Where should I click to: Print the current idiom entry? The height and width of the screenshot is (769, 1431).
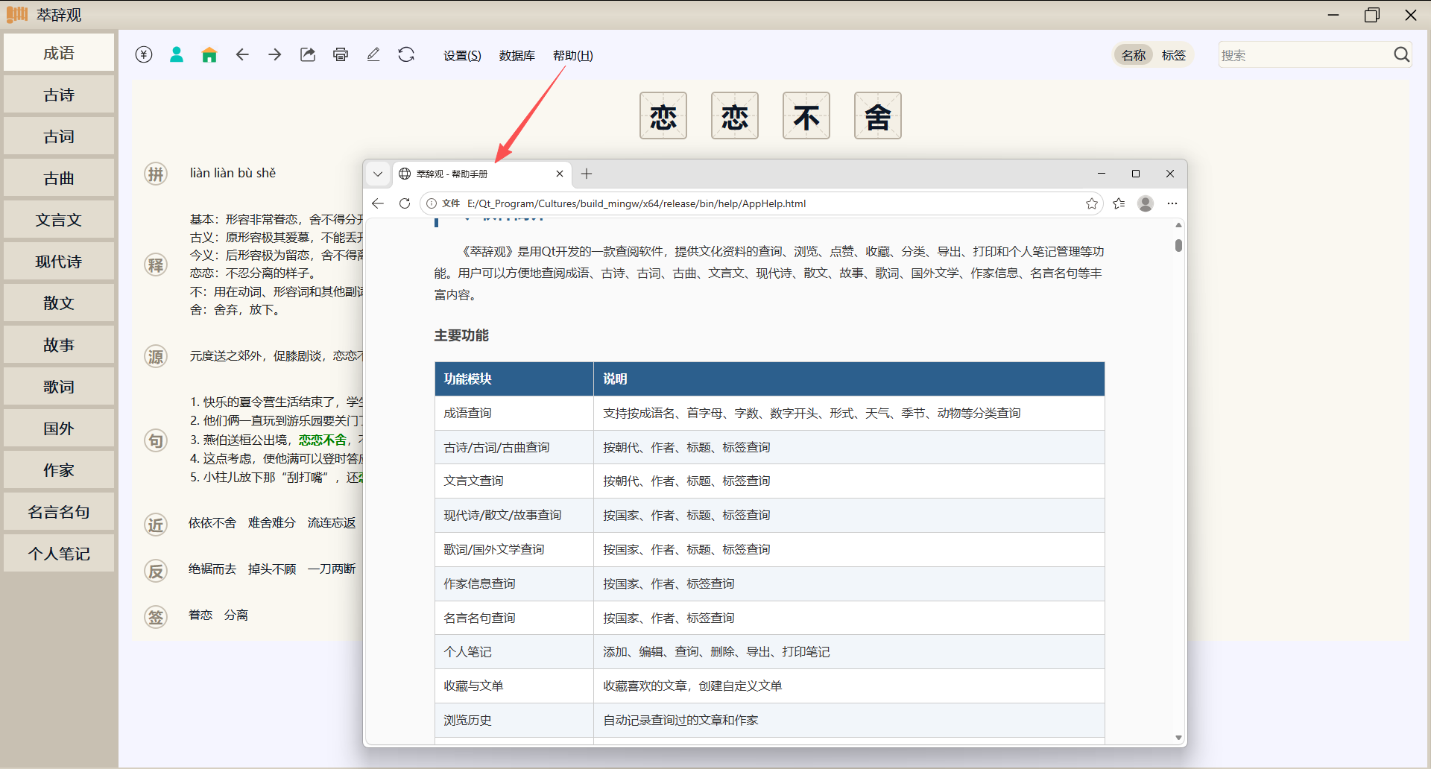[x=341, y=54]
